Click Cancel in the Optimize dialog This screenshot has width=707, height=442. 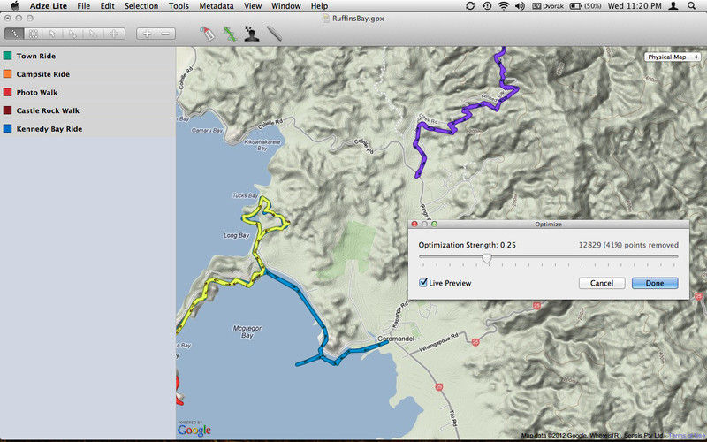coord(602,283)
